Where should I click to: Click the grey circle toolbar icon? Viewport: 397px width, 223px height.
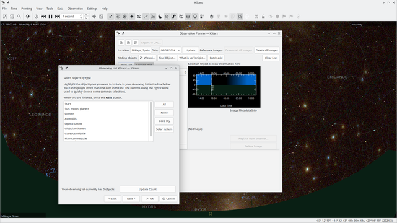(x=277, y=17)
